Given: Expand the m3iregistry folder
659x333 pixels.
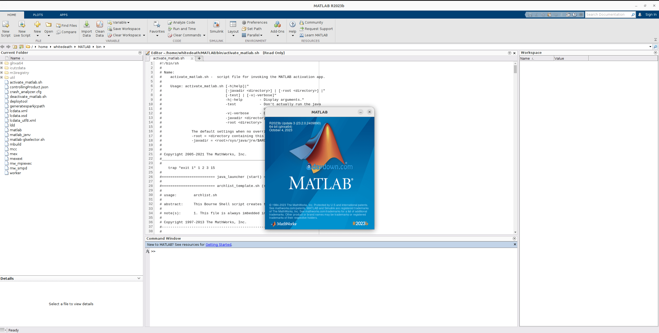Looking at the screenshot, I should (2, 73).
